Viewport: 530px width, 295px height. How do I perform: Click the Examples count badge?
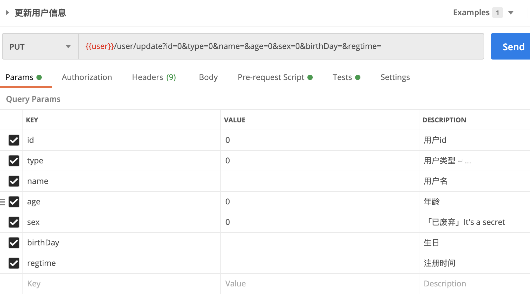(498, 13)
